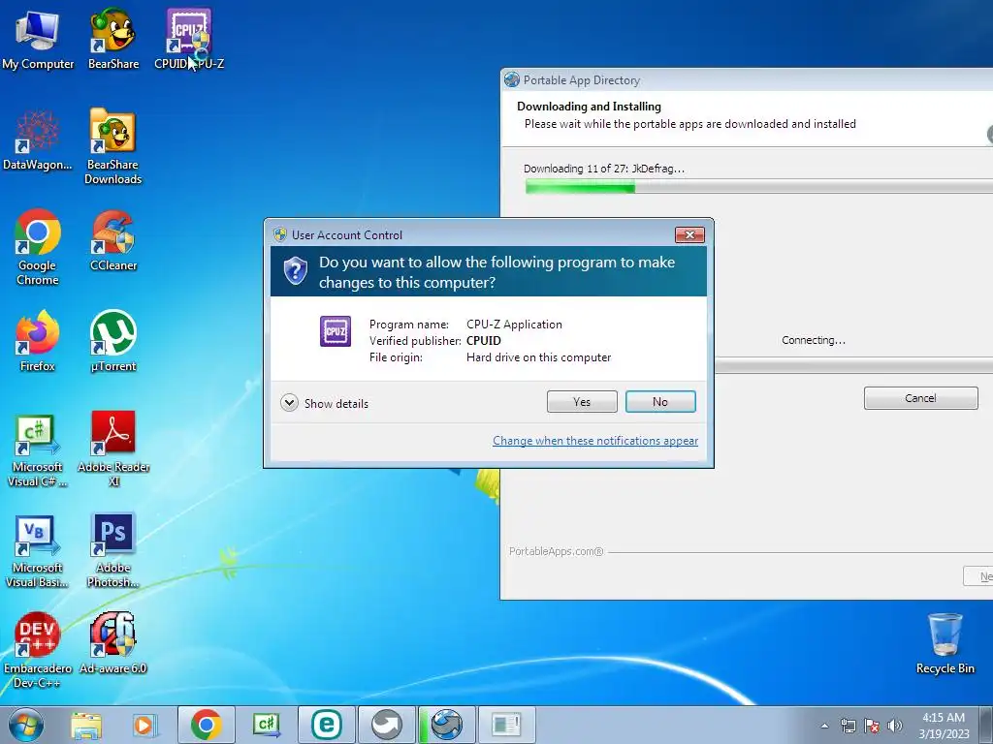Switch to Chrome in the taskbar
Screen dimensions: 993x744
point(206,725)
